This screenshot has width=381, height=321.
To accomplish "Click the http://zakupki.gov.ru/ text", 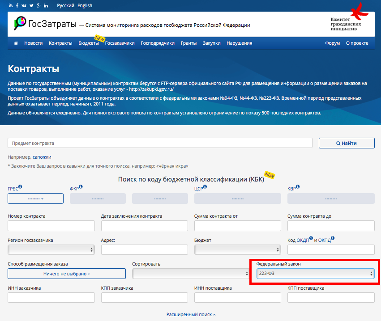I will [x=151, y=89].
